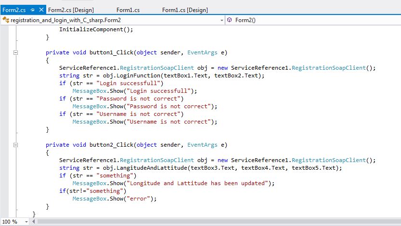Click on "InitializeComponent();" line

96,29
